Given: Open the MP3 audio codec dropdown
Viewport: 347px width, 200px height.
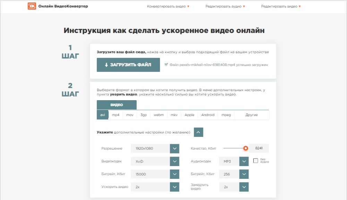Looking at the screenshot, I should tap(244, 161).
